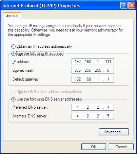This screenshot has width=137, height=154.
Task: Open the Advanced settings button
Action: click(114, 132)
